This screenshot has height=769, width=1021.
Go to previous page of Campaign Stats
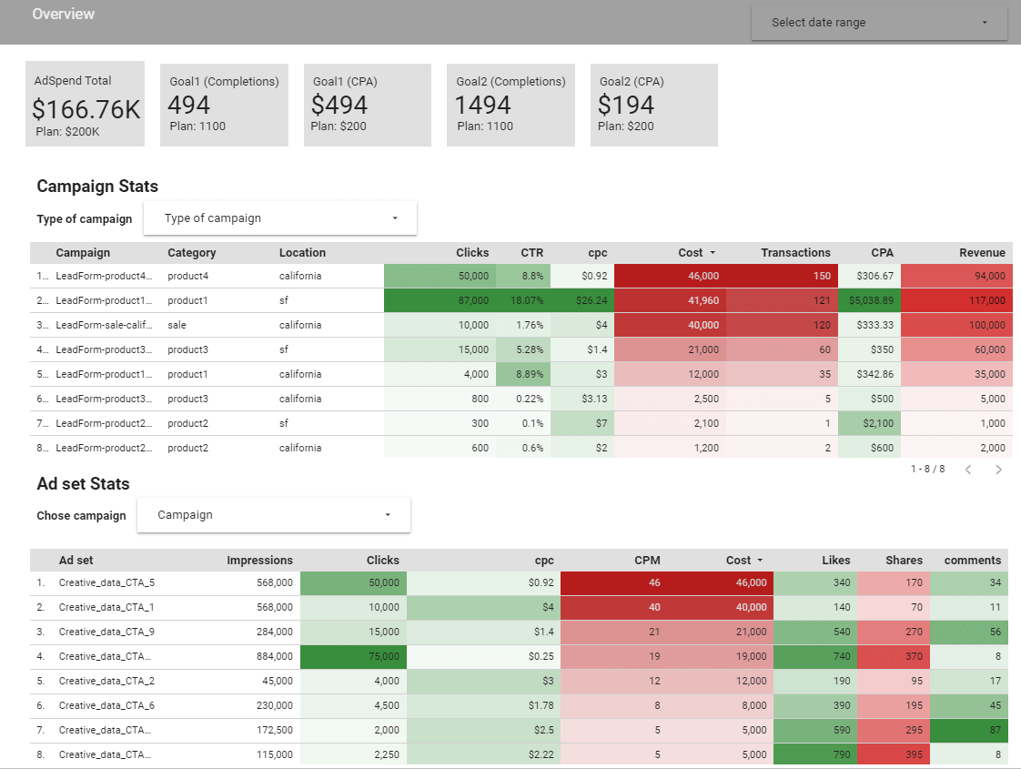pyautogui.click(x=968, y=470)
